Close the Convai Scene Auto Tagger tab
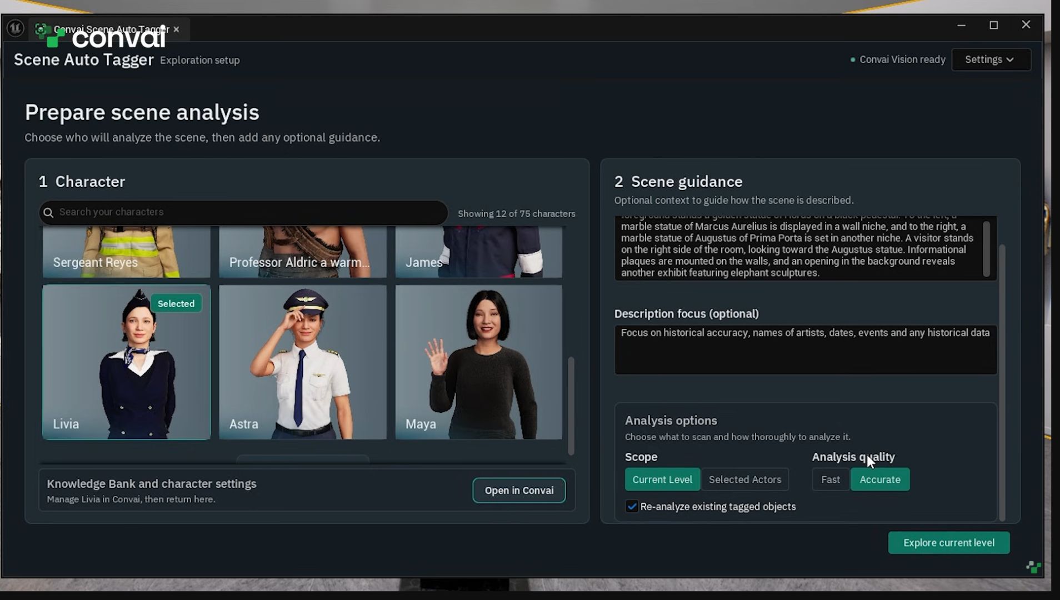Screen dimensions: 1060x600 click(x=176, y=29)
